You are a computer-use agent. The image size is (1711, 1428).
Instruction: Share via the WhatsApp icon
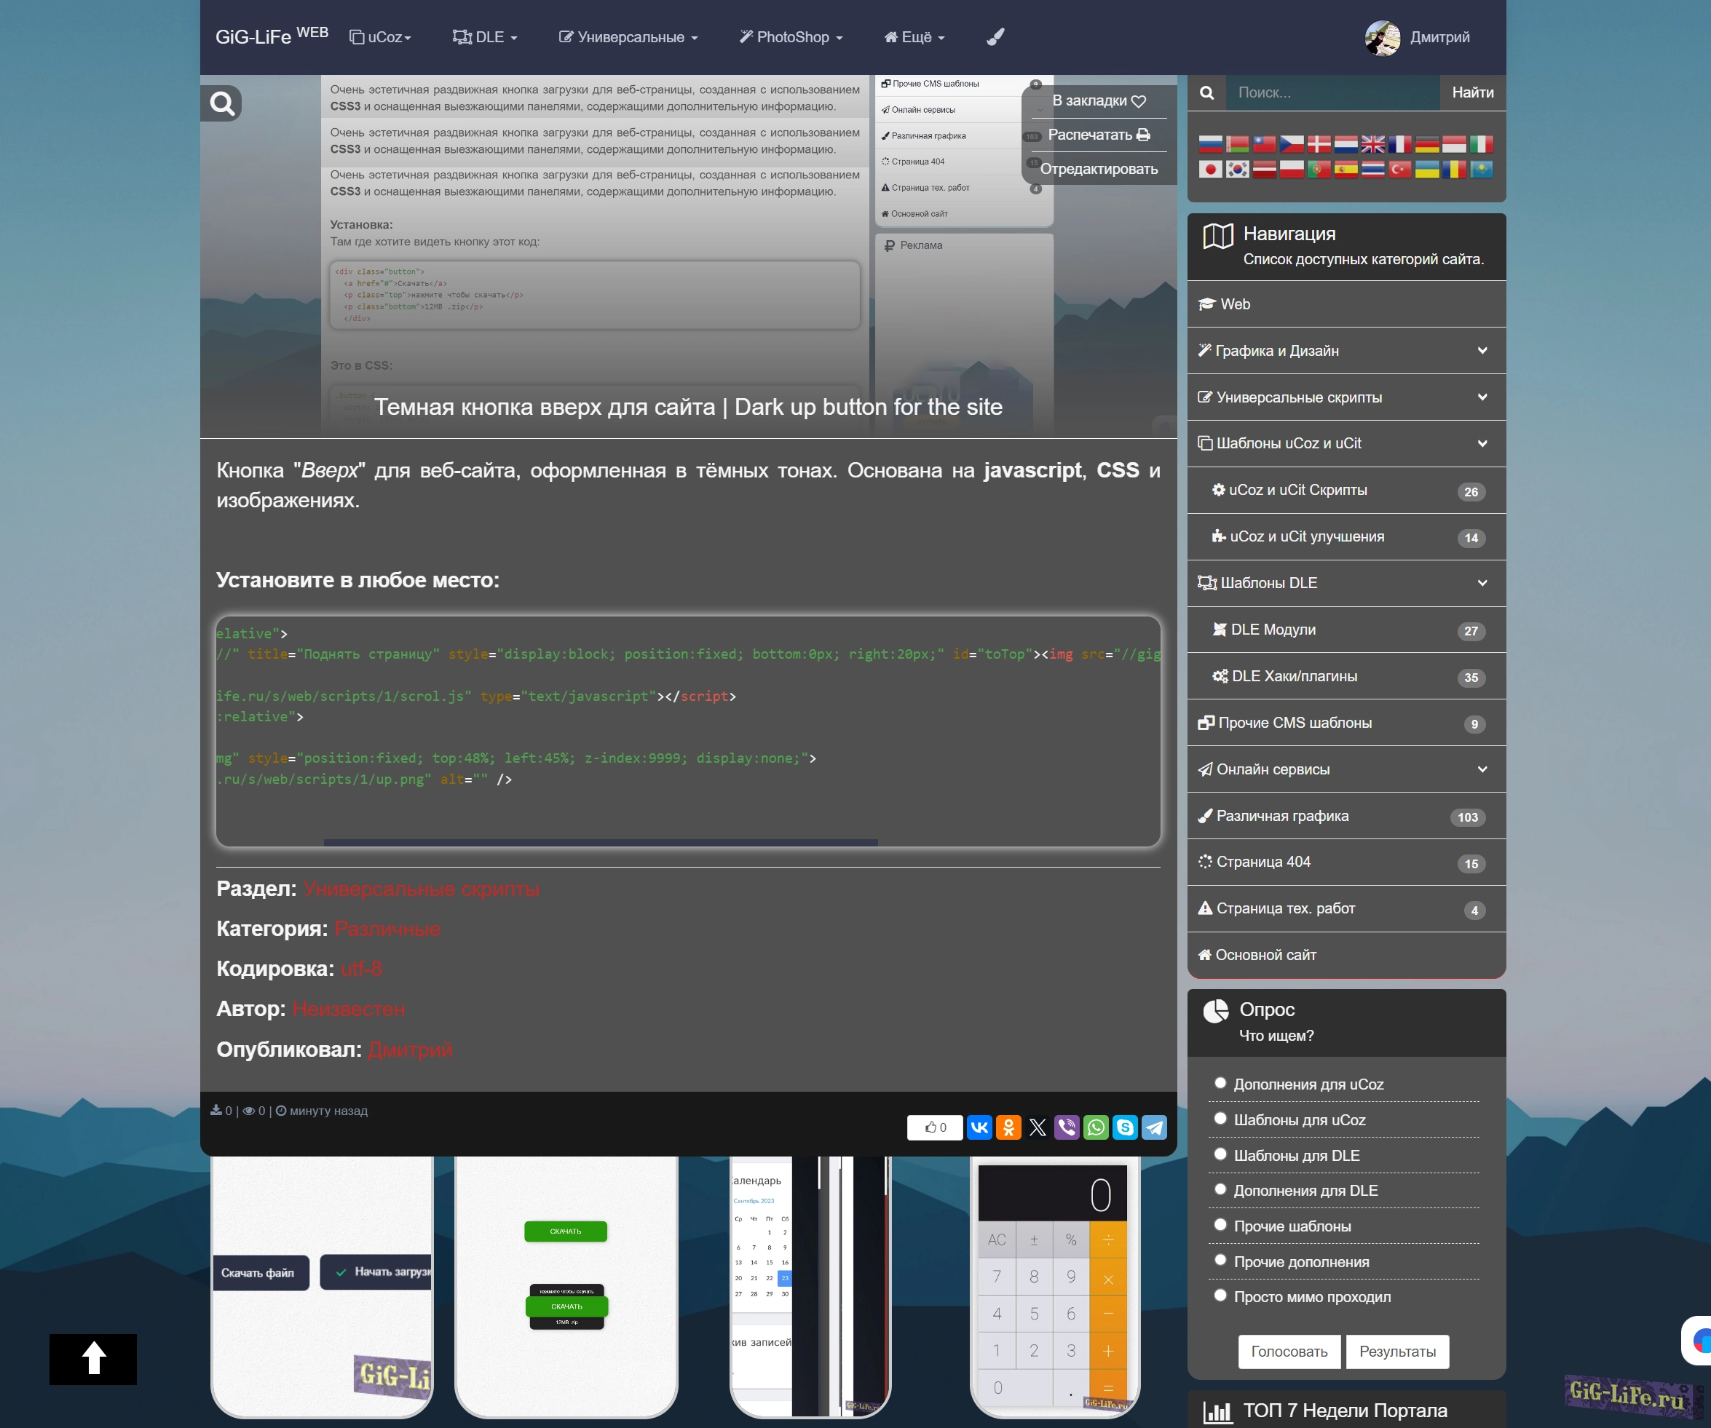(x=1096, y=1127)
